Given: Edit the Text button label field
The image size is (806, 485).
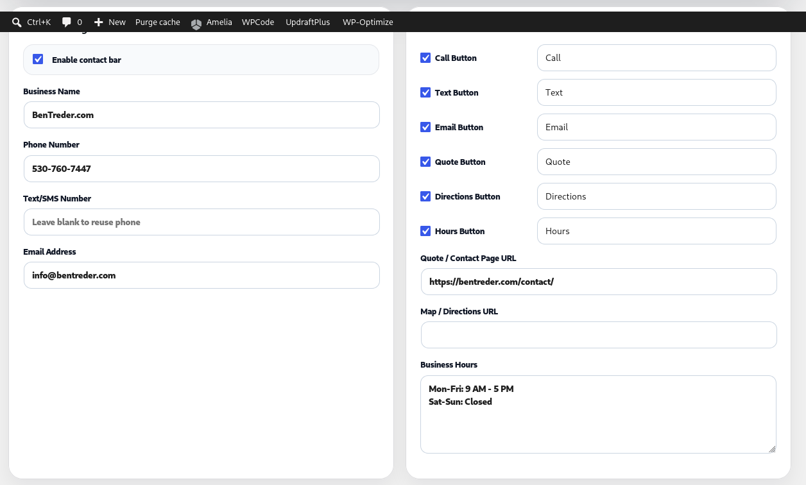Looking at the screenshot, I should (656, 92).
